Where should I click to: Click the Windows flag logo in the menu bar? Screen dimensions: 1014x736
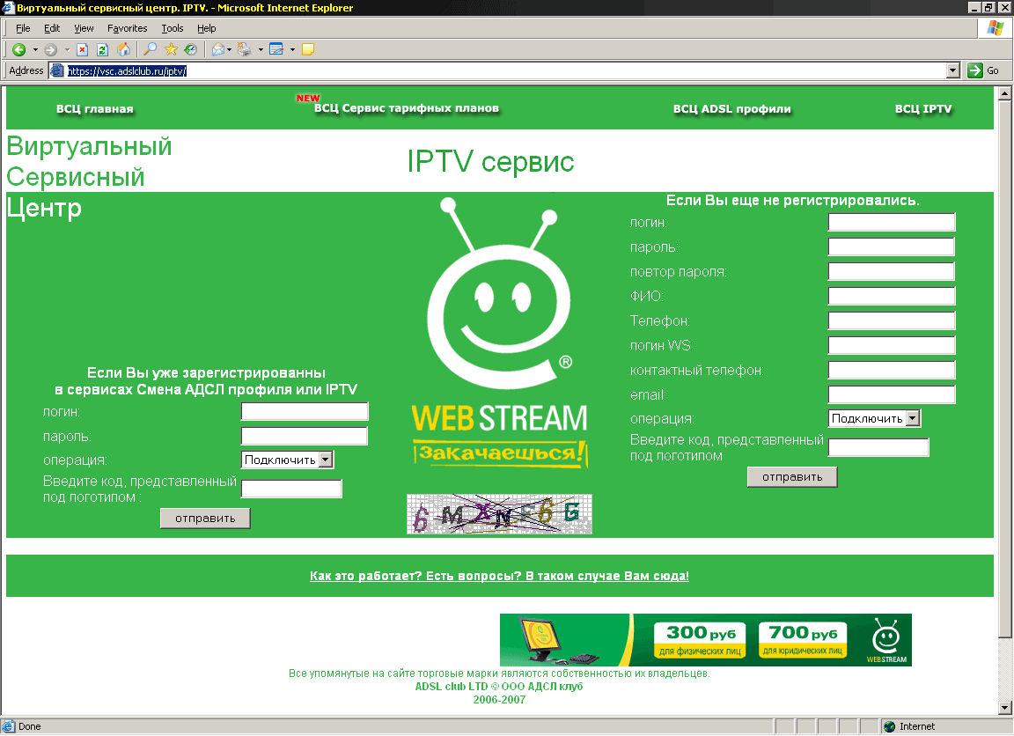click(996, 28)
